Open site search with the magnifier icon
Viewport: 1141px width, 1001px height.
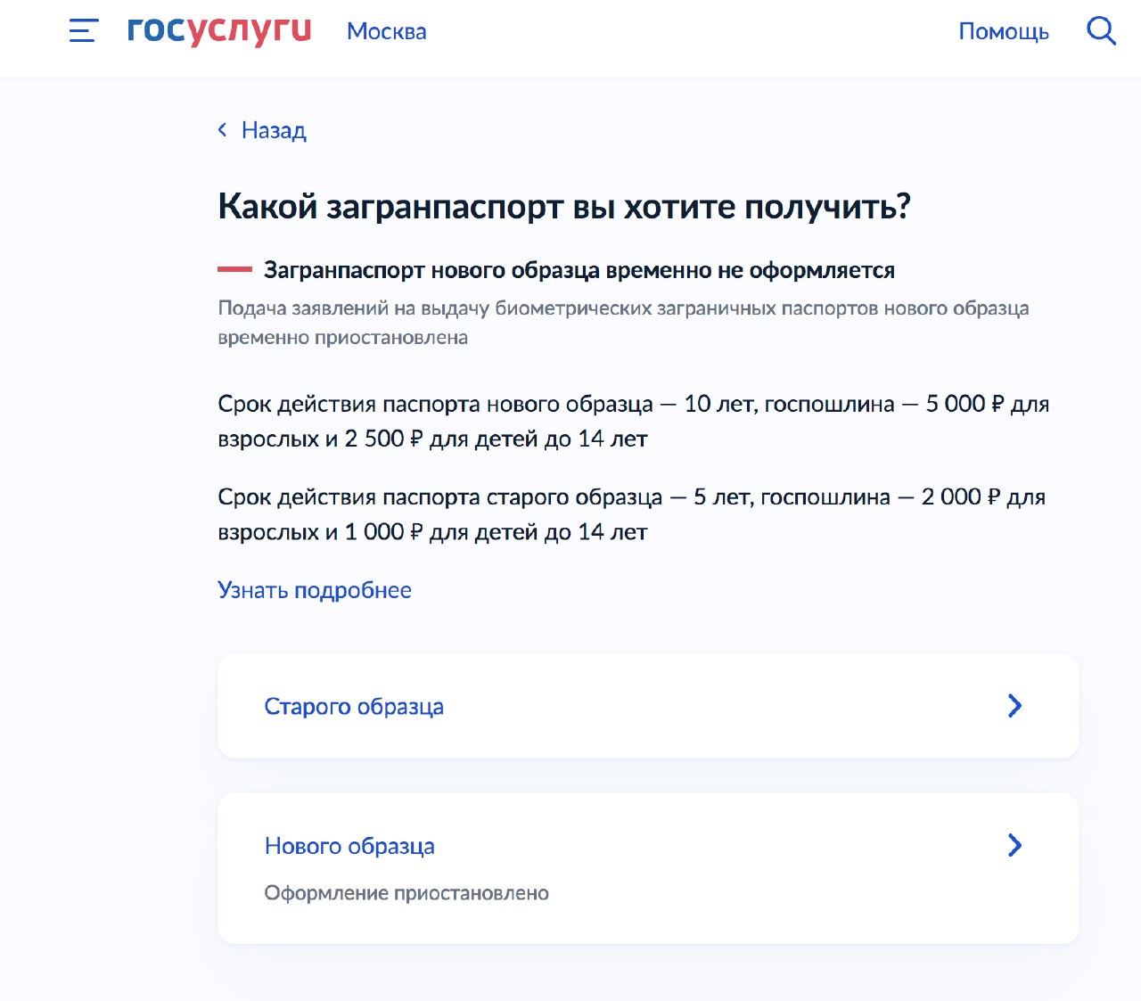tap(1102, 30)
